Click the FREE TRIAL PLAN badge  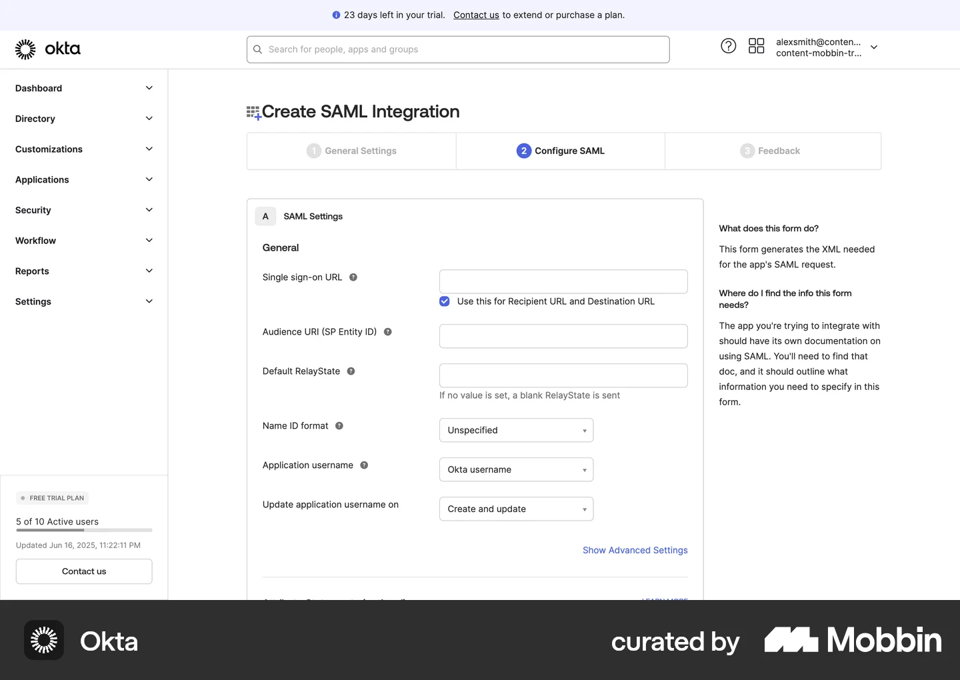52,498
